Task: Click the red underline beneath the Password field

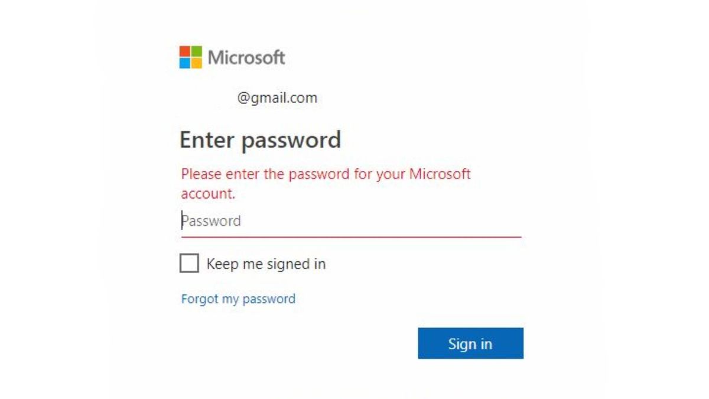Action: (x=351, y=235)
